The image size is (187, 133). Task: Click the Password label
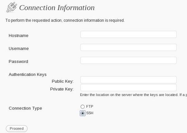[x=18, y=62]
